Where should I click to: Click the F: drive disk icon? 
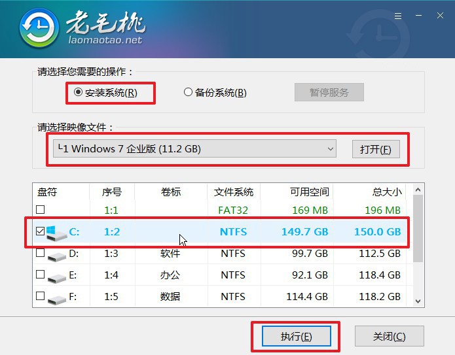57,298
